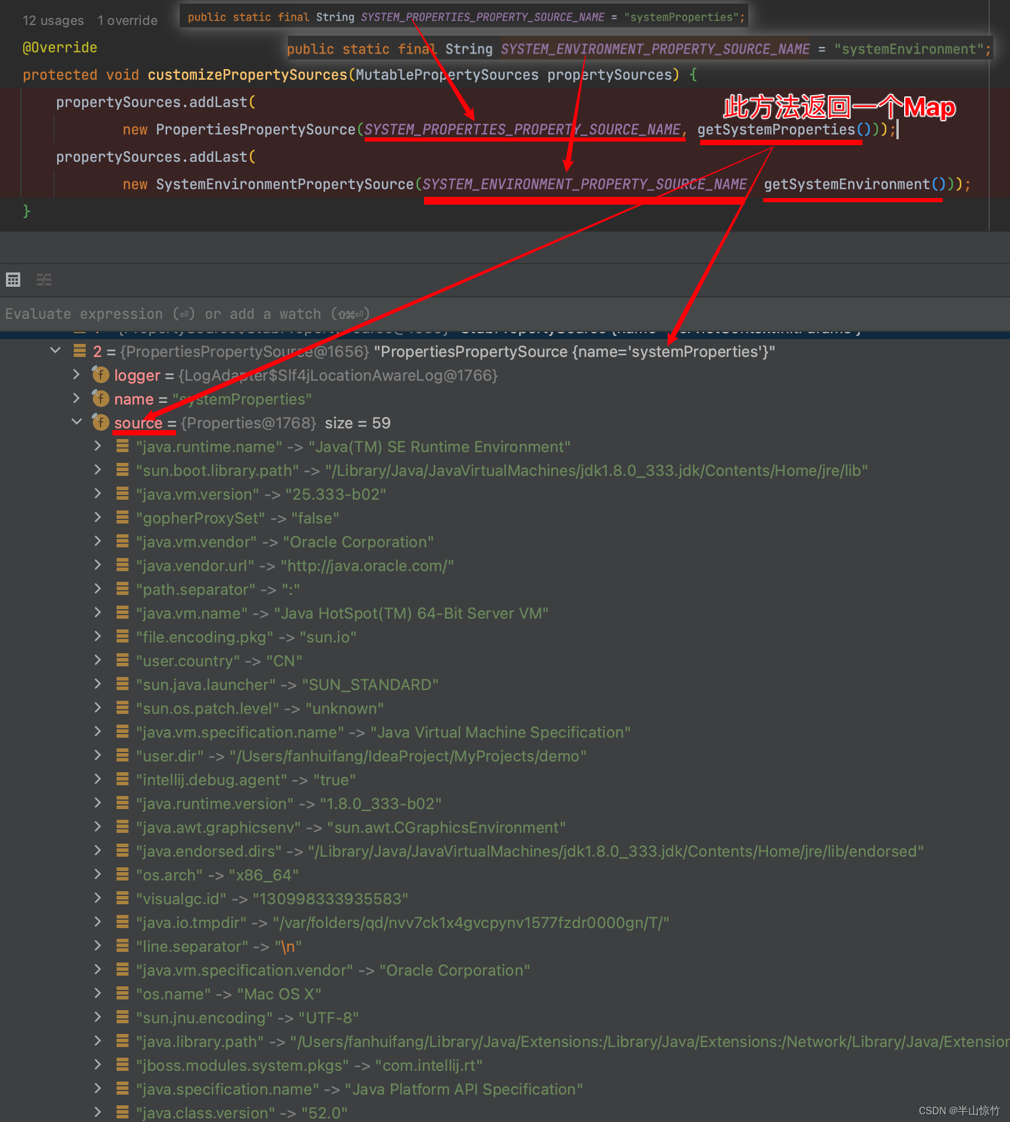This screenshot has height=1122, width=1010.
Task: Click the entry icon for java.library.path
Action: point(123,1041)
